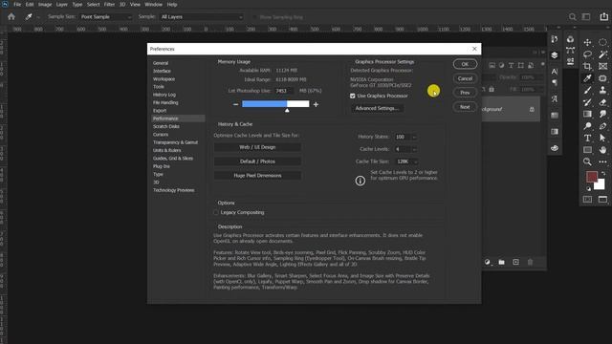
Task: Open the Filter menu
Action: [x=109, y=4]
